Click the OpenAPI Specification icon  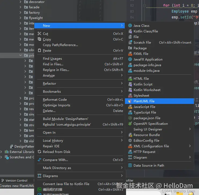pyautogui.click(x=130, y=124)
